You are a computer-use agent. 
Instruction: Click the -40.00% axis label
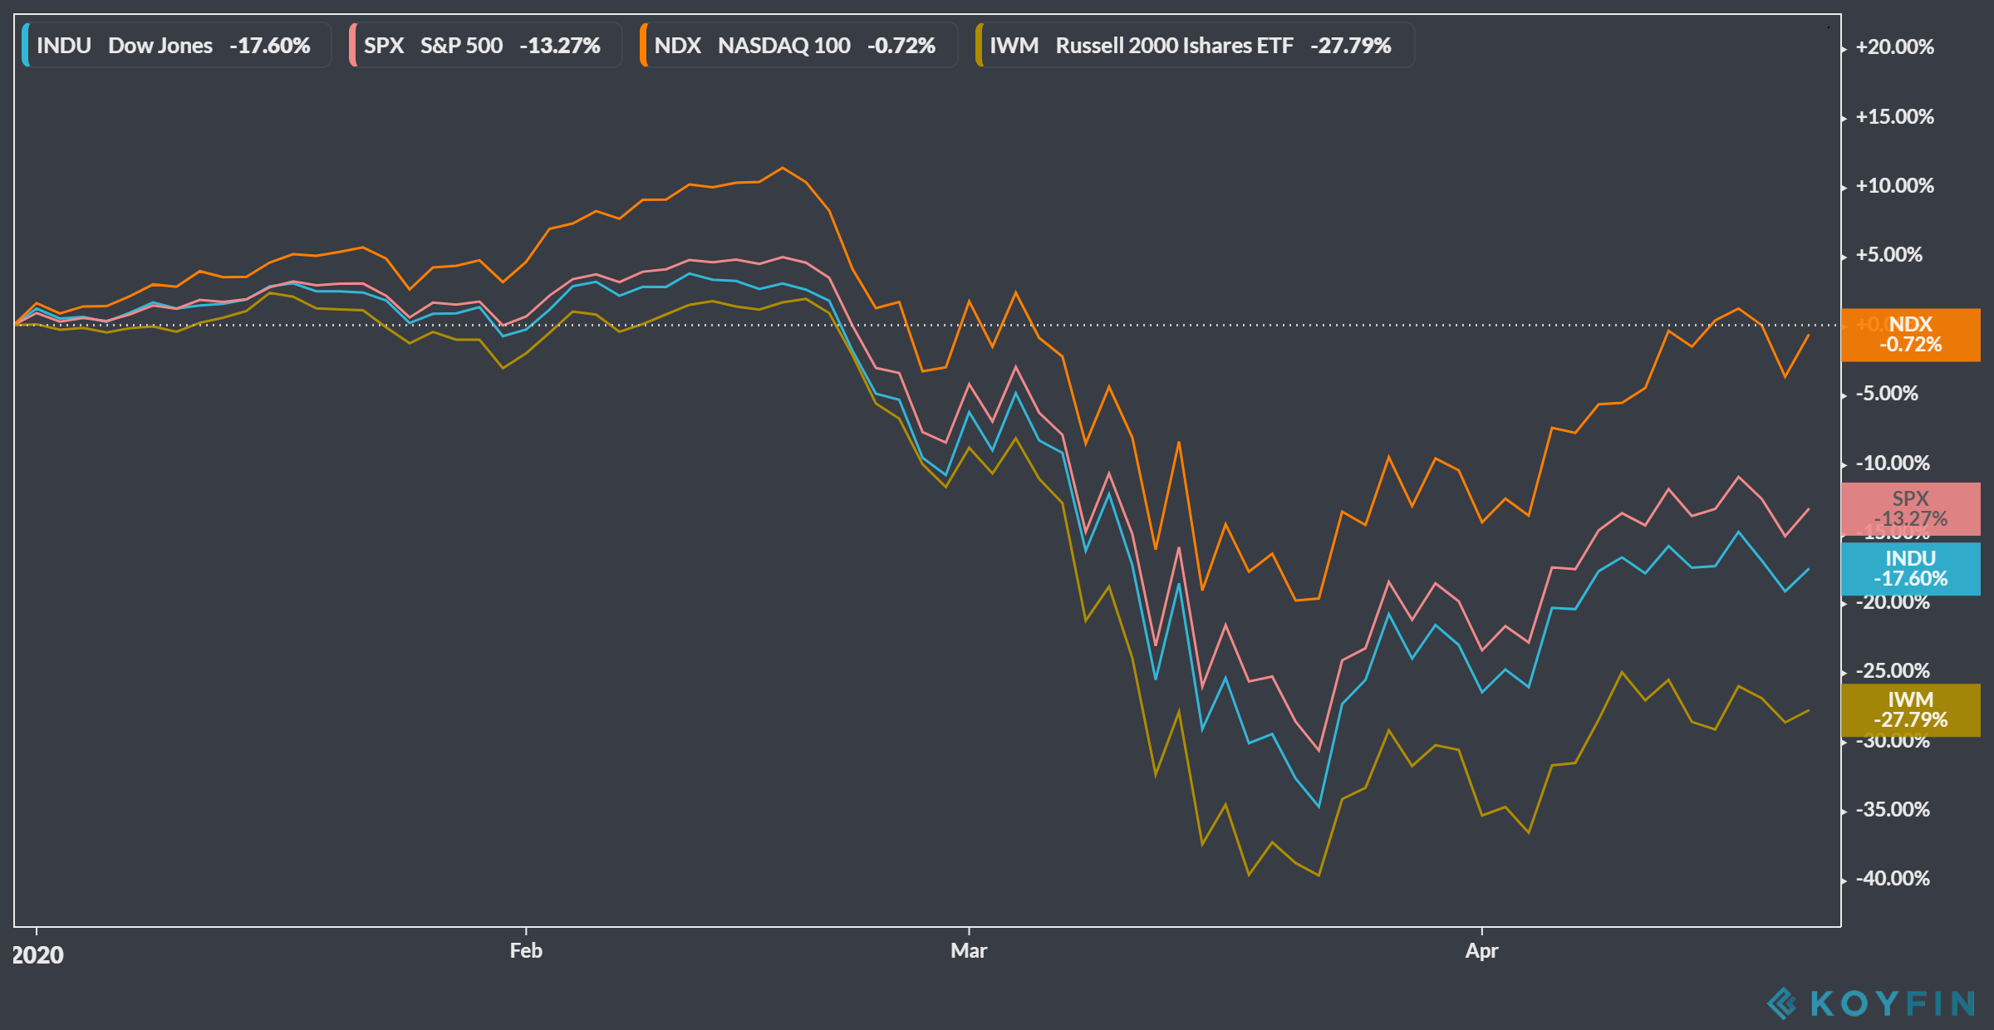click(x=1893, y=879)
